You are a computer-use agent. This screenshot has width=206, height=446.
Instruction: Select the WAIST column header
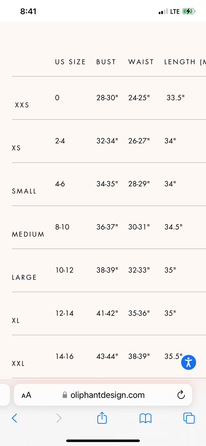(x=141, y=62)
